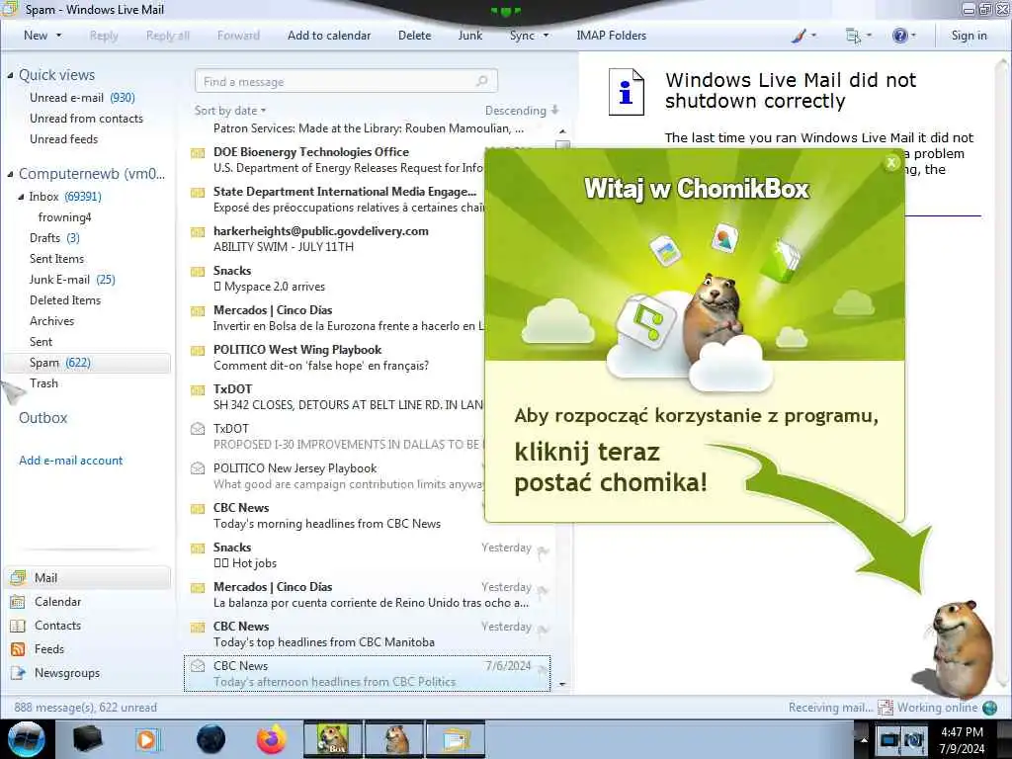Select the frowning4 subfolder

[64, 216]
